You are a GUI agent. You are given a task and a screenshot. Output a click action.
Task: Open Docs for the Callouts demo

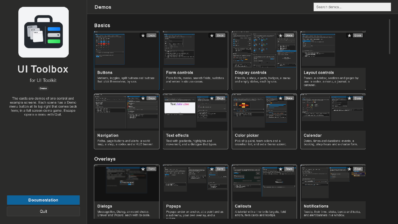(289, 169)
